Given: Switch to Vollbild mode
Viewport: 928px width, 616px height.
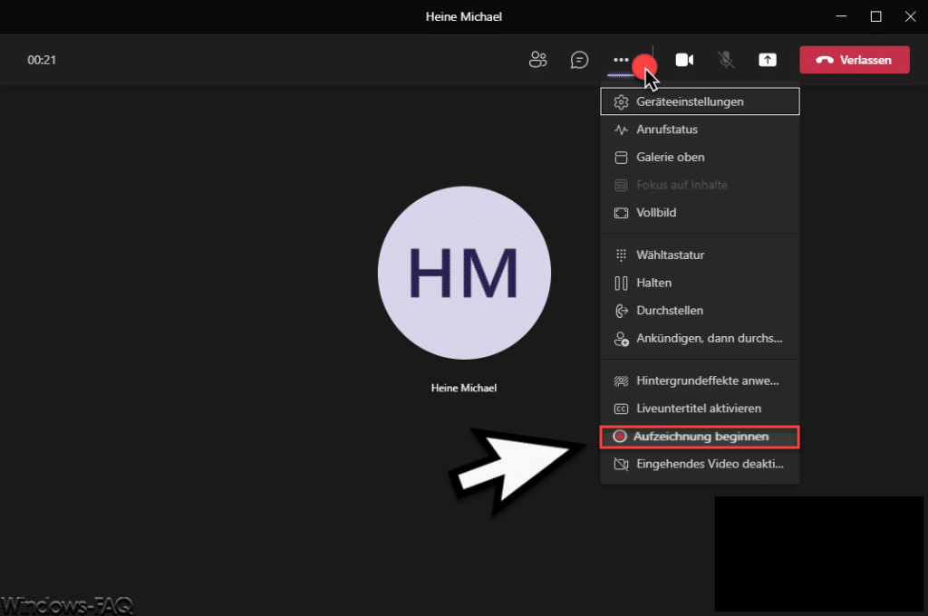Looking at the screenshot, I should (x=700, y=213).
